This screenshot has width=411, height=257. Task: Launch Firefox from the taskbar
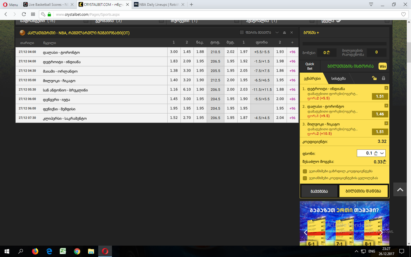(x=35, y=251)
